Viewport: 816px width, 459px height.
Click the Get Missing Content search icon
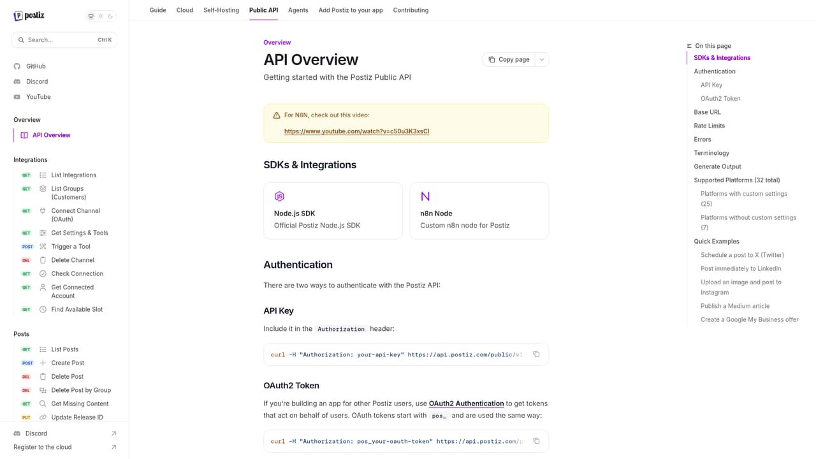[43, 404]
